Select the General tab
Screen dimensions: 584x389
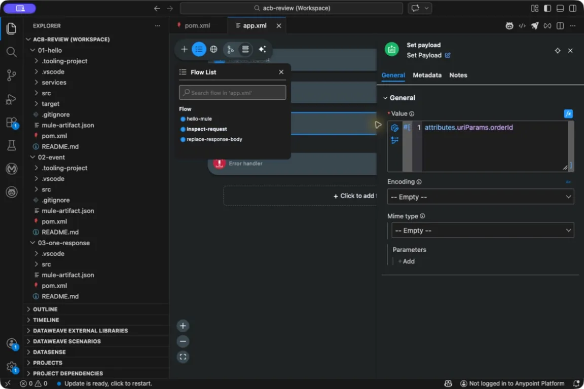pos(393,75)
